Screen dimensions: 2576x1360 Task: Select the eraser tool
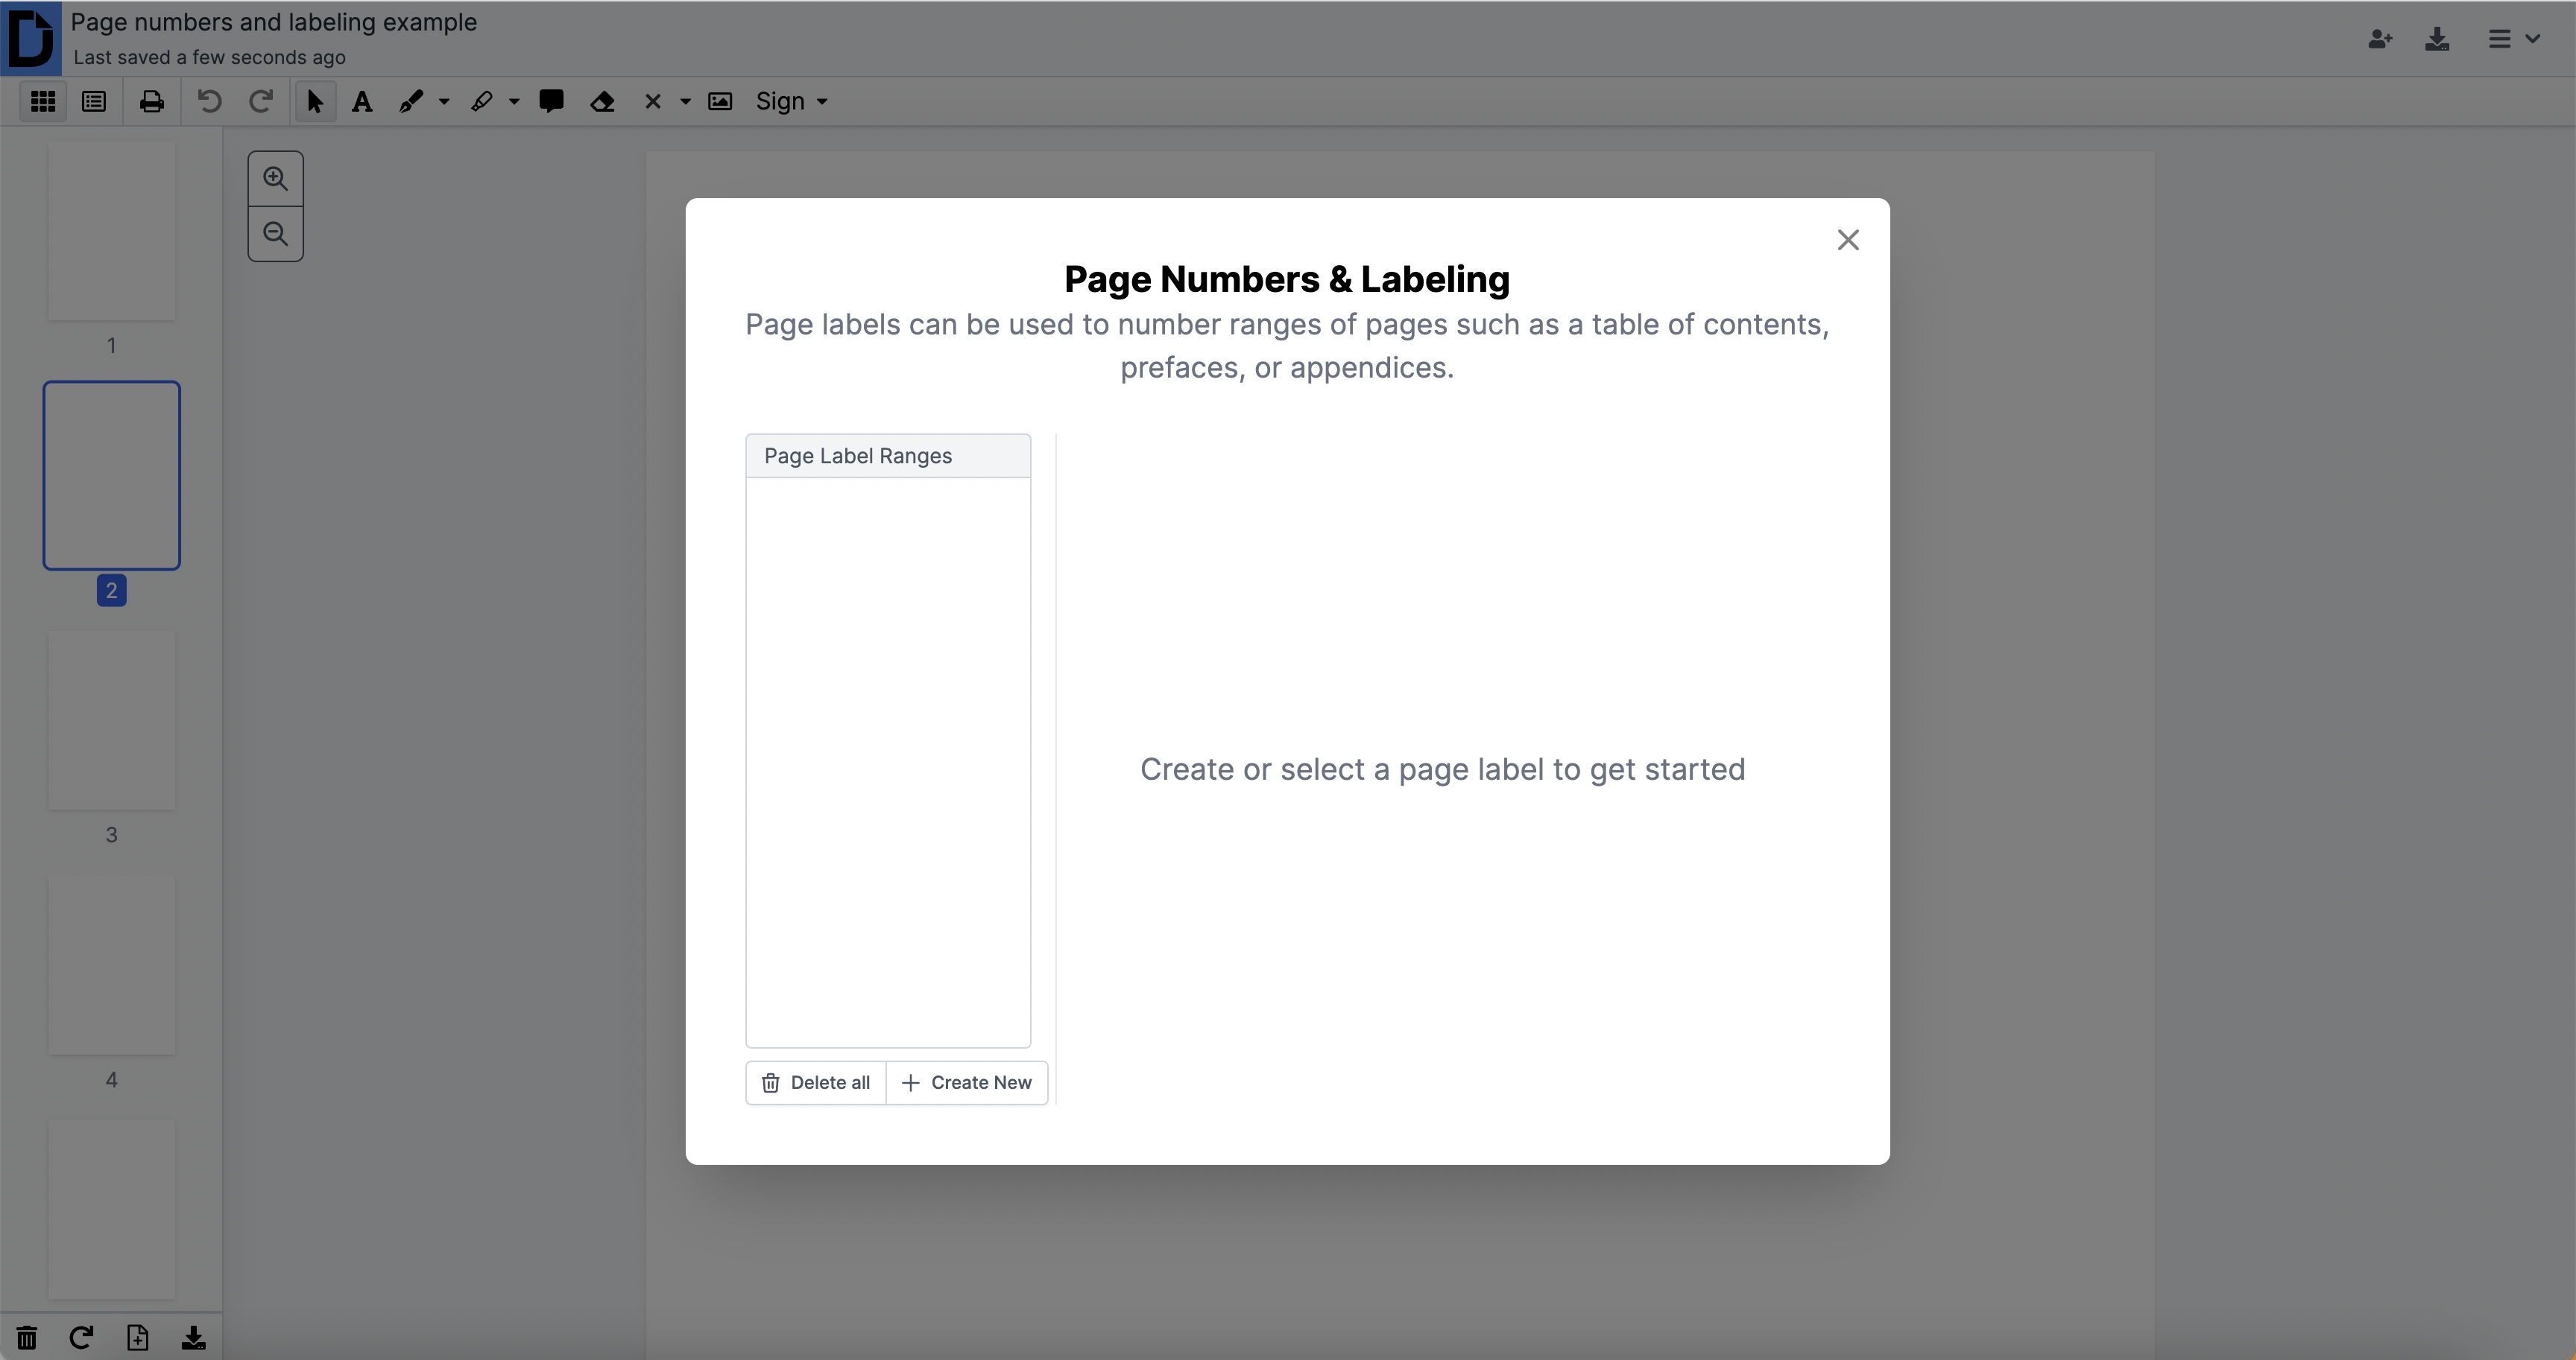pyautogui.click(x=602, y=101)
